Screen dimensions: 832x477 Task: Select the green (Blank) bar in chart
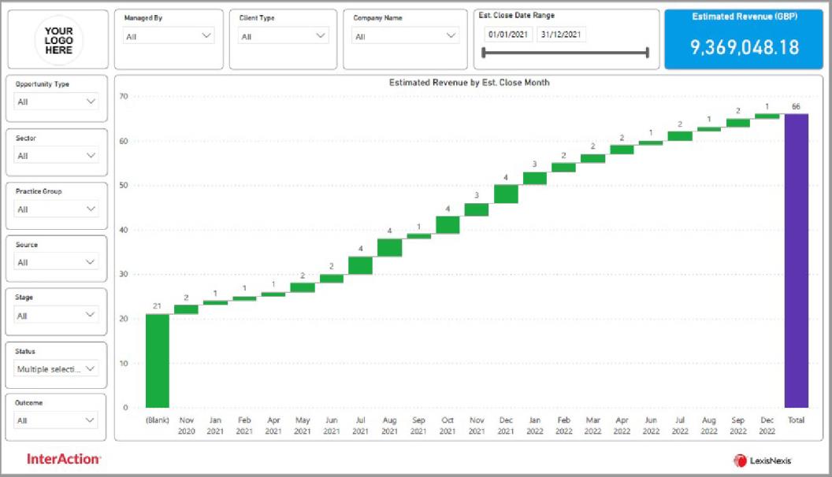[x=157, y=361]
